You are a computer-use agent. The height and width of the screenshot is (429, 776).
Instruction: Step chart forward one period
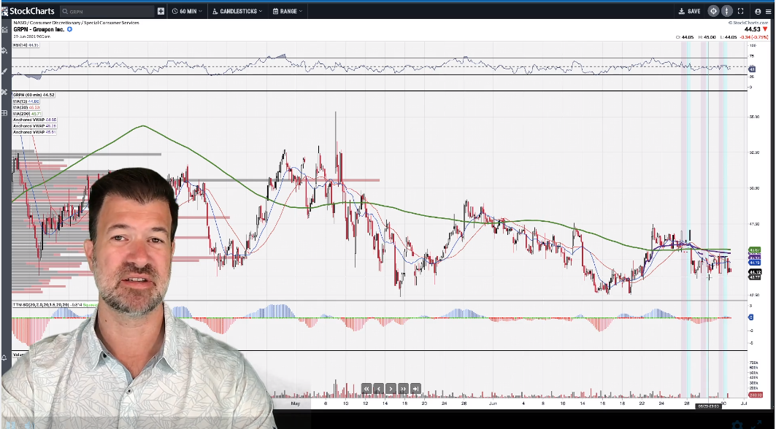[391, 389]
